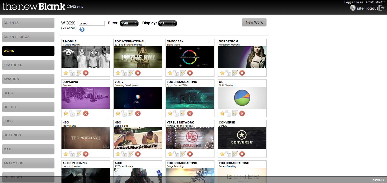The image size is (387, 183).
Task: Open the Clients section
Action: (x=28, y=23)
